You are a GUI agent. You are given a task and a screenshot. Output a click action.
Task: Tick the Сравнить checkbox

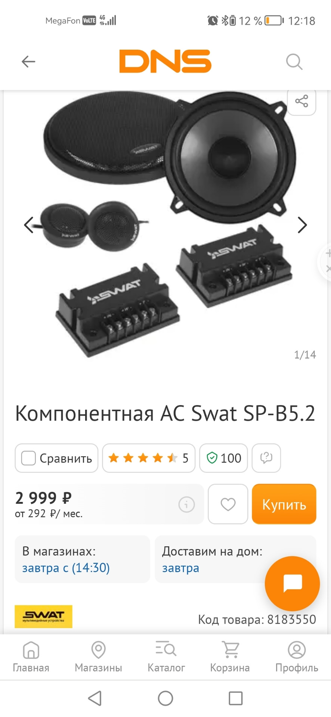(28, 458)
